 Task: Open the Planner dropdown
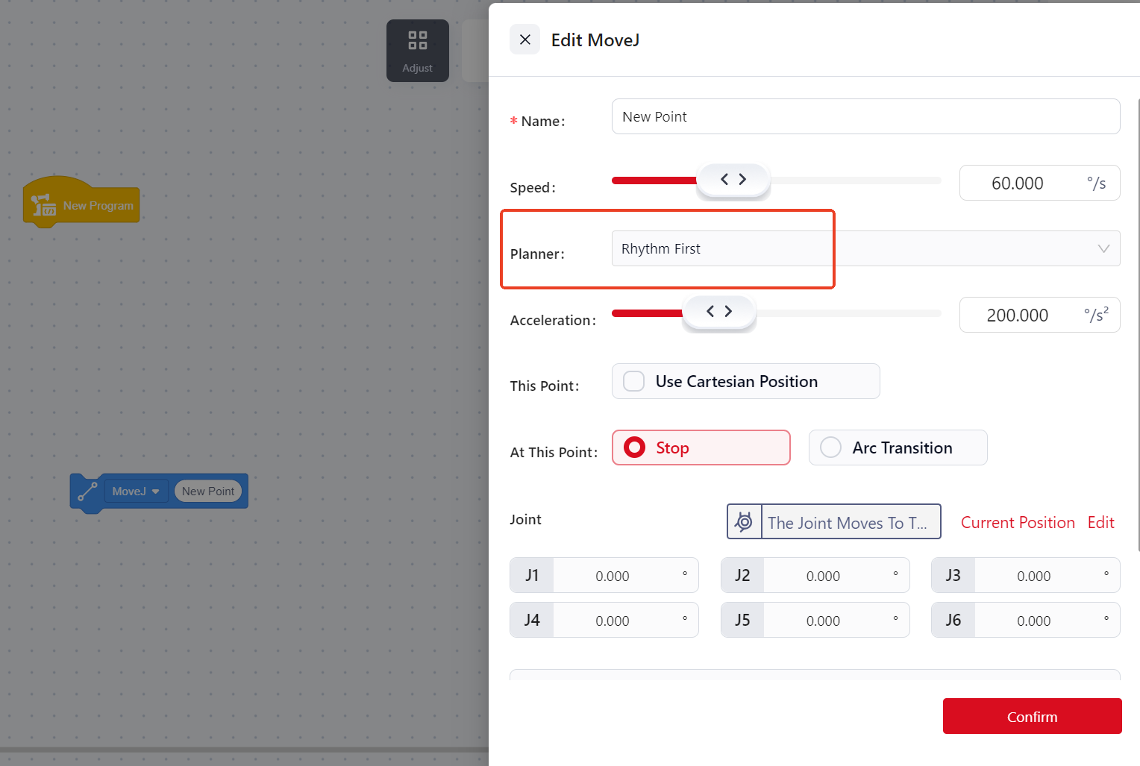865,248
